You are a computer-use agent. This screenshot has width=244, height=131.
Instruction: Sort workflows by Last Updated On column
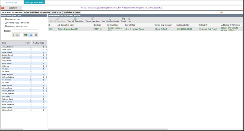(183, 25)
